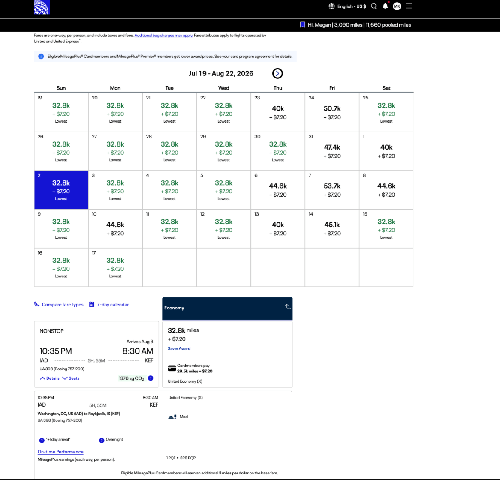The image size is (500, 480).
Task: Select 32.8k miles Economy fare card
Action: [227, 354]
